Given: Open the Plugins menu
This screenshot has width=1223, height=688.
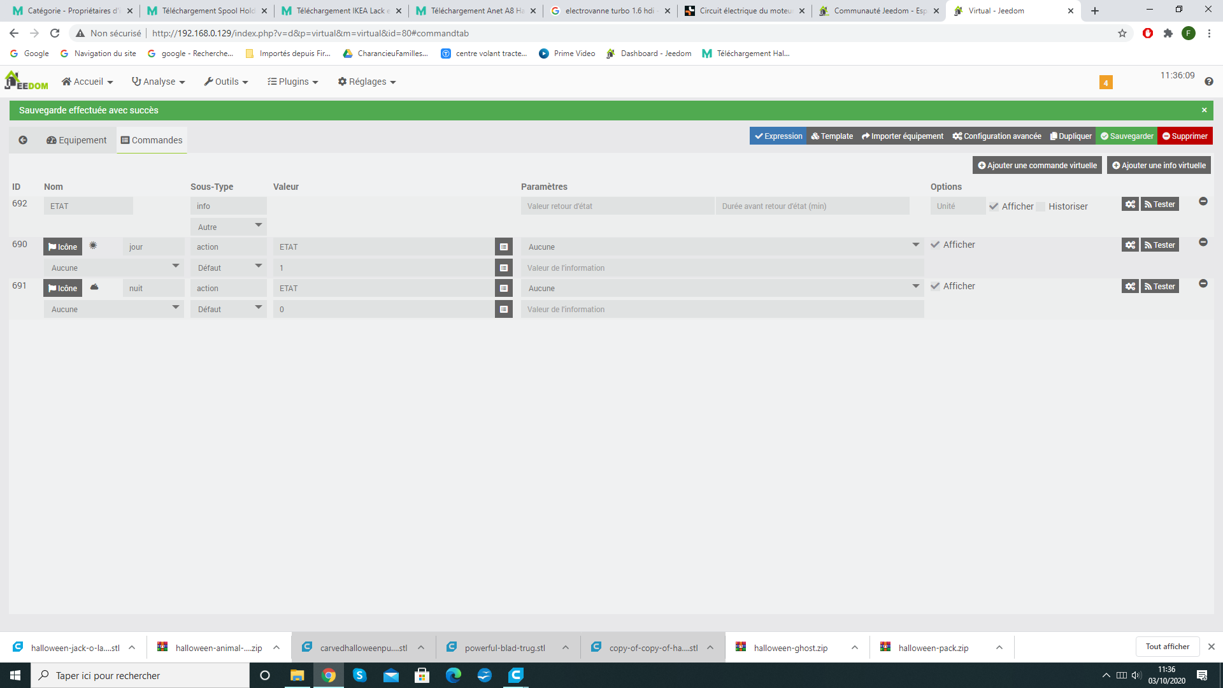Looking at the screenshot, I should (293, 82).
